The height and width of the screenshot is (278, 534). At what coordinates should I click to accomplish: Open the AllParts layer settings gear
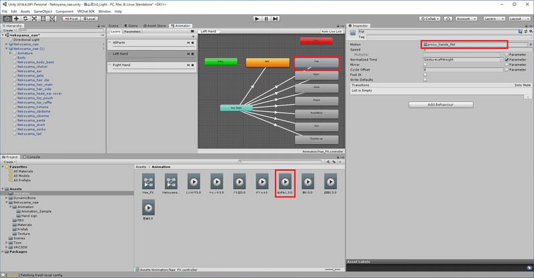coord(192,43)
